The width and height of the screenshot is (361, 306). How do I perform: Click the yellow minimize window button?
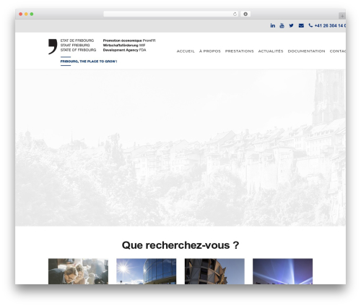[26, 14]
